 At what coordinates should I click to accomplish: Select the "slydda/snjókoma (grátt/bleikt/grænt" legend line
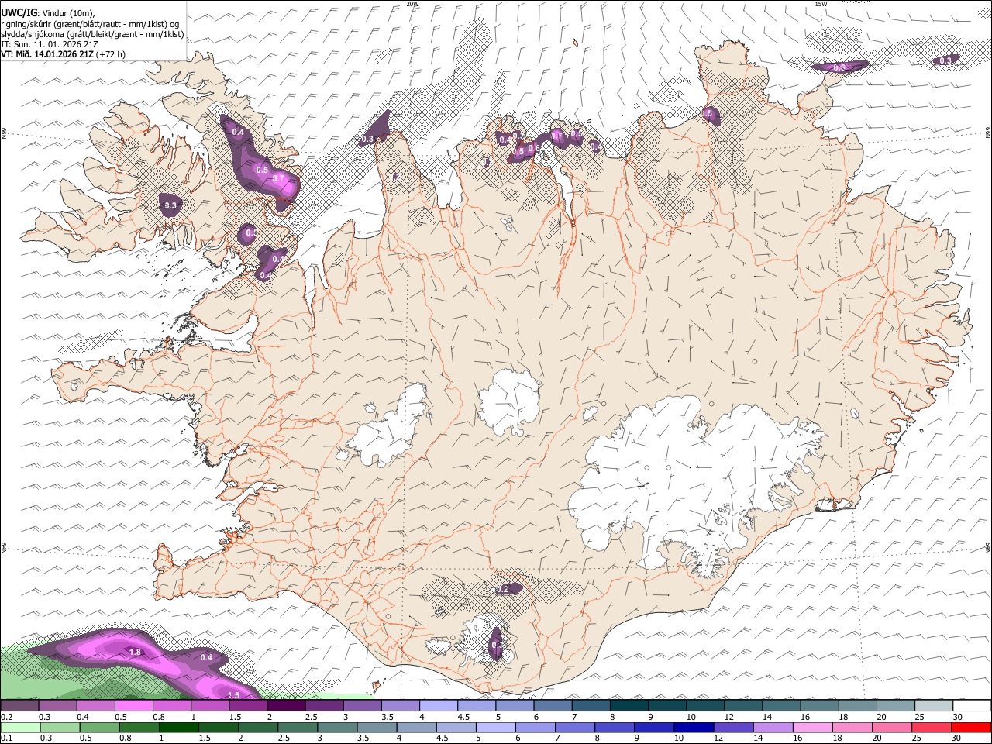[92, 34]
